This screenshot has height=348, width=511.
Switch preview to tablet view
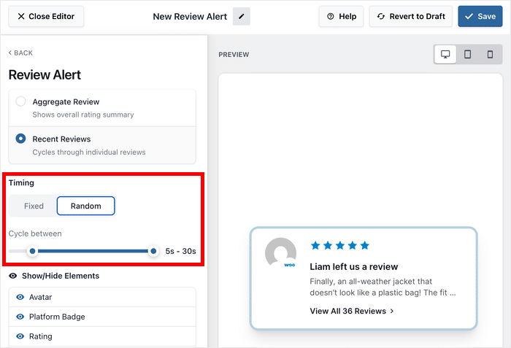click(468, 55)
